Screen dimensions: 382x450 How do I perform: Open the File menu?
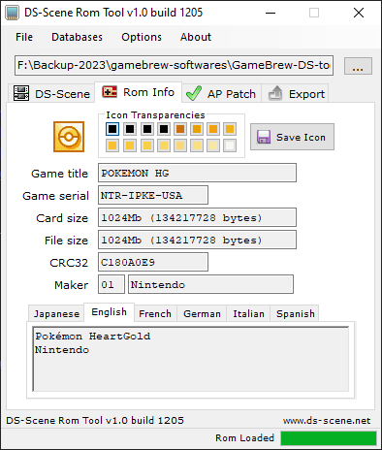[x=24, y=37]
